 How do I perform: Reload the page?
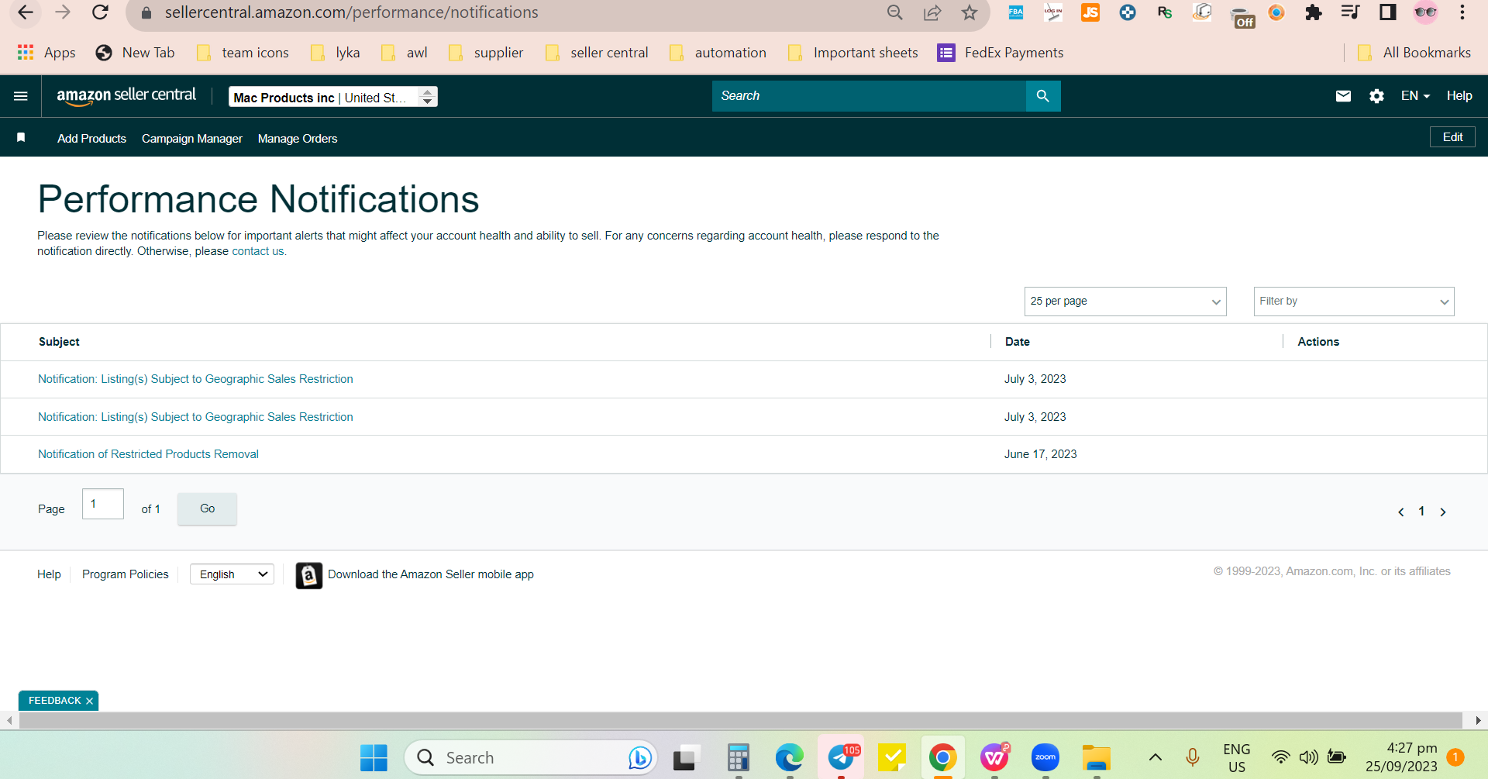coord(100,12)
